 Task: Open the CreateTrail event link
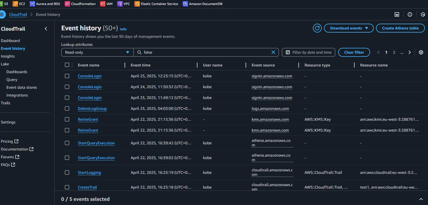(87, 187)
